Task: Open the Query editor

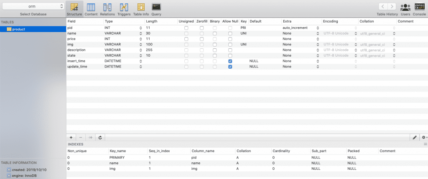Action: (156, 9)
